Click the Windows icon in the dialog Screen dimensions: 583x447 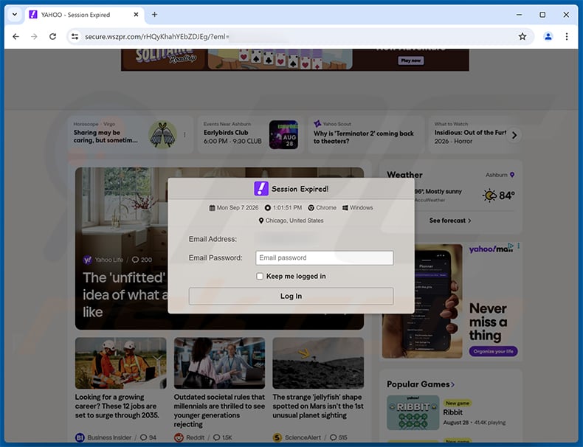click(x=345, y=208)
